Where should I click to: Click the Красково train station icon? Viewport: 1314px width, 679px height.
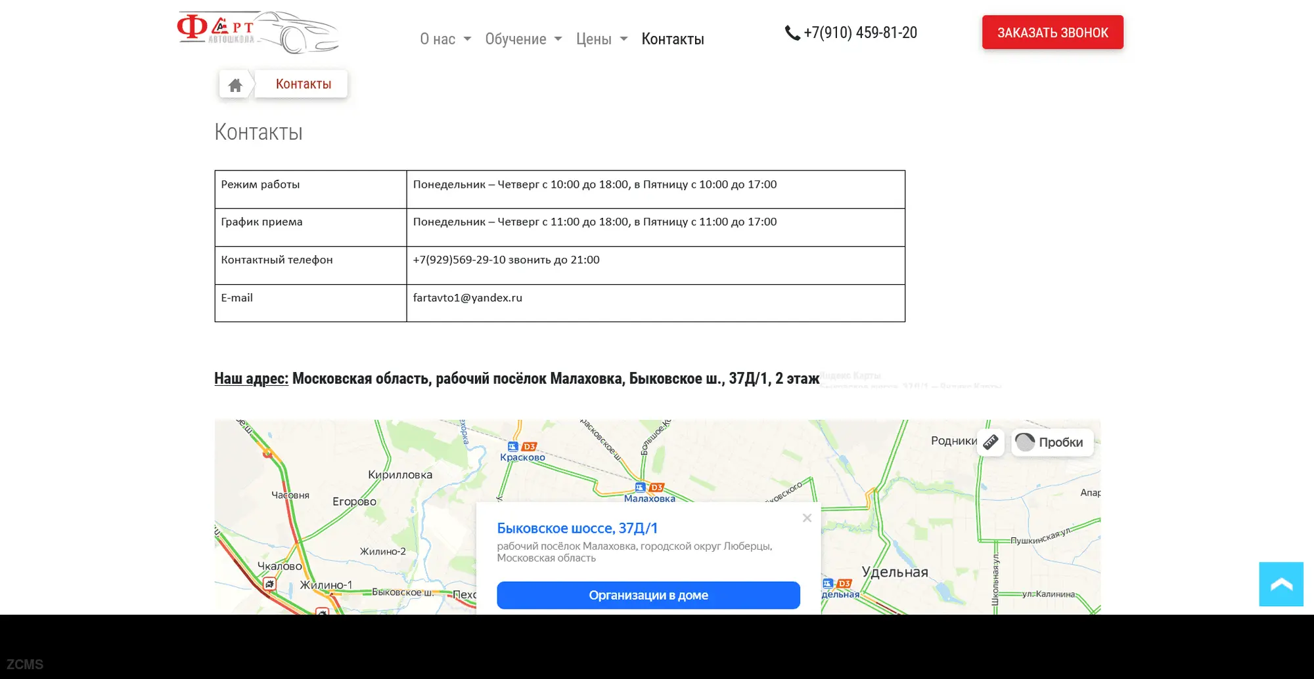click(x=513, y=447)
